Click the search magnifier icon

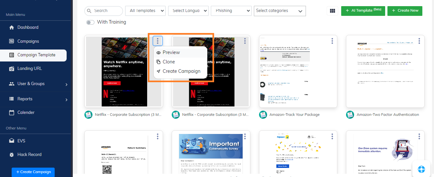[x=89, y=11]
